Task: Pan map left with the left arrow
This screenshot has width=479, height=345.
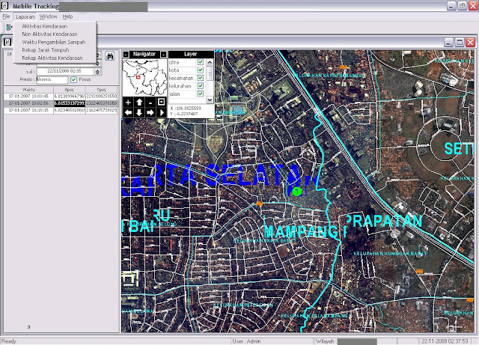Action: [x=127, y=112]
